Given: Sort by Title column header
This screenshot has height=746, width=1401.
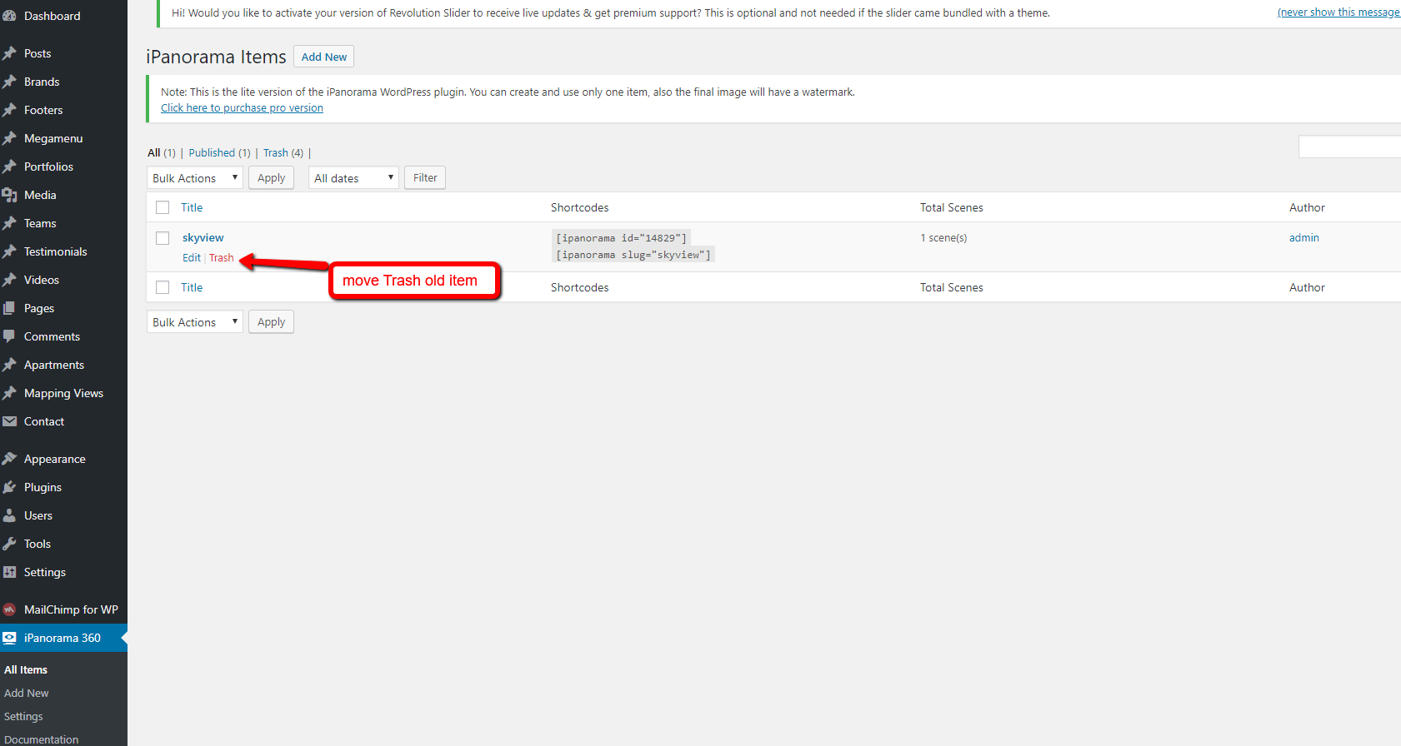Looking at the screenshot, I should click(x=192, y=207).
